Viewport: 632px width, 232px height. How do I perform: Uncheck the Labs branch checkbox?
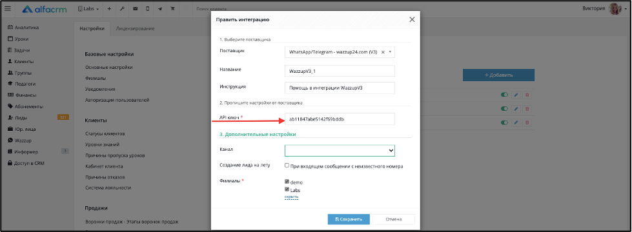(x=287, y=189)
